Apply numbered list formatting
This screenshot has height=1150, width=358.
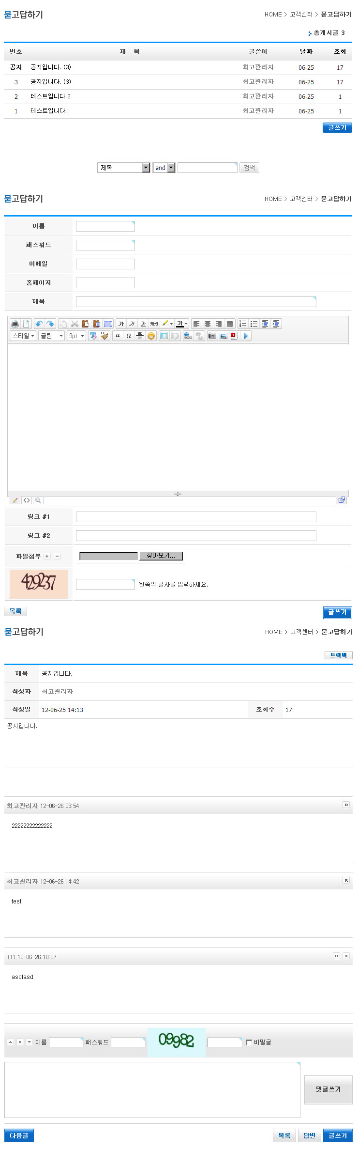point(243,324)
